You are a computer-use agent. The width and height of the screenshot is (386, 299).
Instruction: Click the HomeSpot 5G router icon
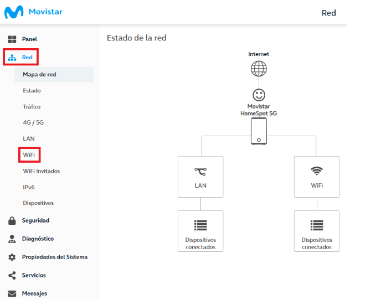click(x=259, y=131)
